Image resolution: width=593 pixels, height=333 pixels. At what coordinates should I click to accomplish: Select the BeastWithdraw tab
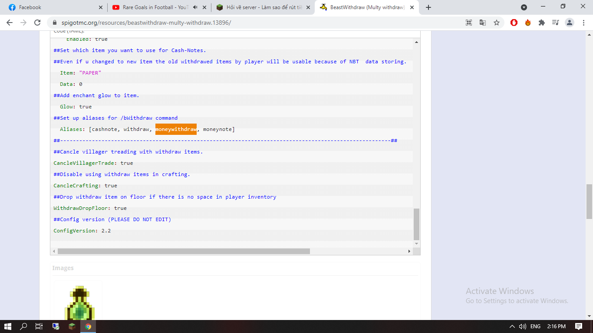367,7
